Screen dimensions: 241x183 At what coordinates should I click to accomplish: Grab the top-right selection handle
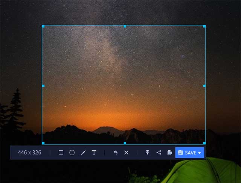coord(204,26)
